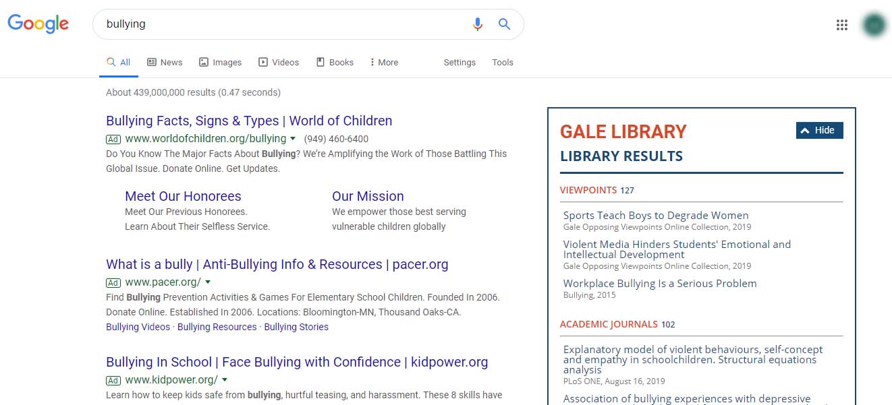This screenshot has height=405, width=892.
Task: Open Explanatory model of violent behaviours article
Action: tap(693, 360)
